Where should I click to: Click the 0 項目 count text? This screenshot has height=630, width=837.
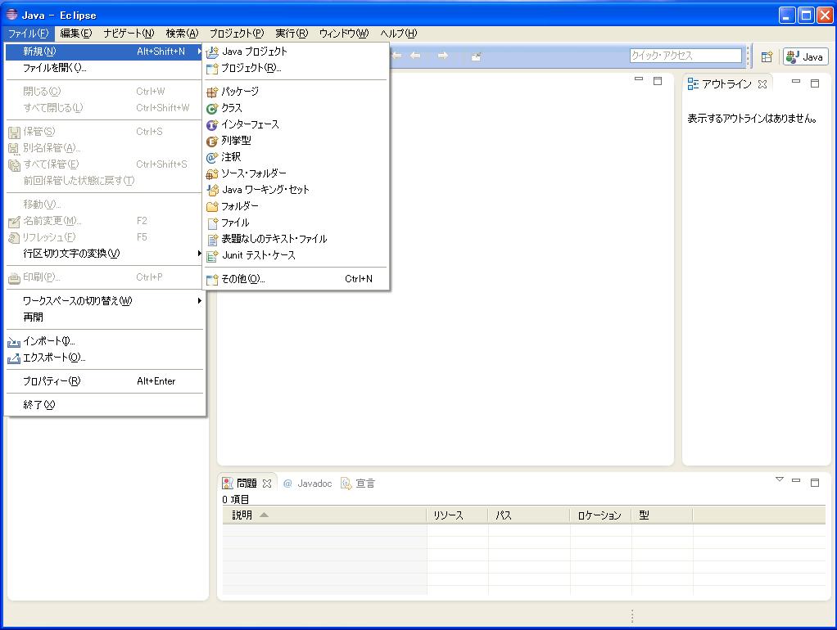pyautogui.click(x=235, y=500)
